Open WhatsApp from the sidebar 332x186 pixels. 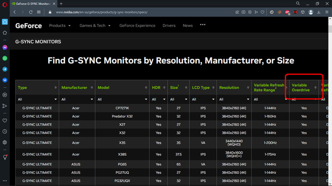[x=5, y=58]
